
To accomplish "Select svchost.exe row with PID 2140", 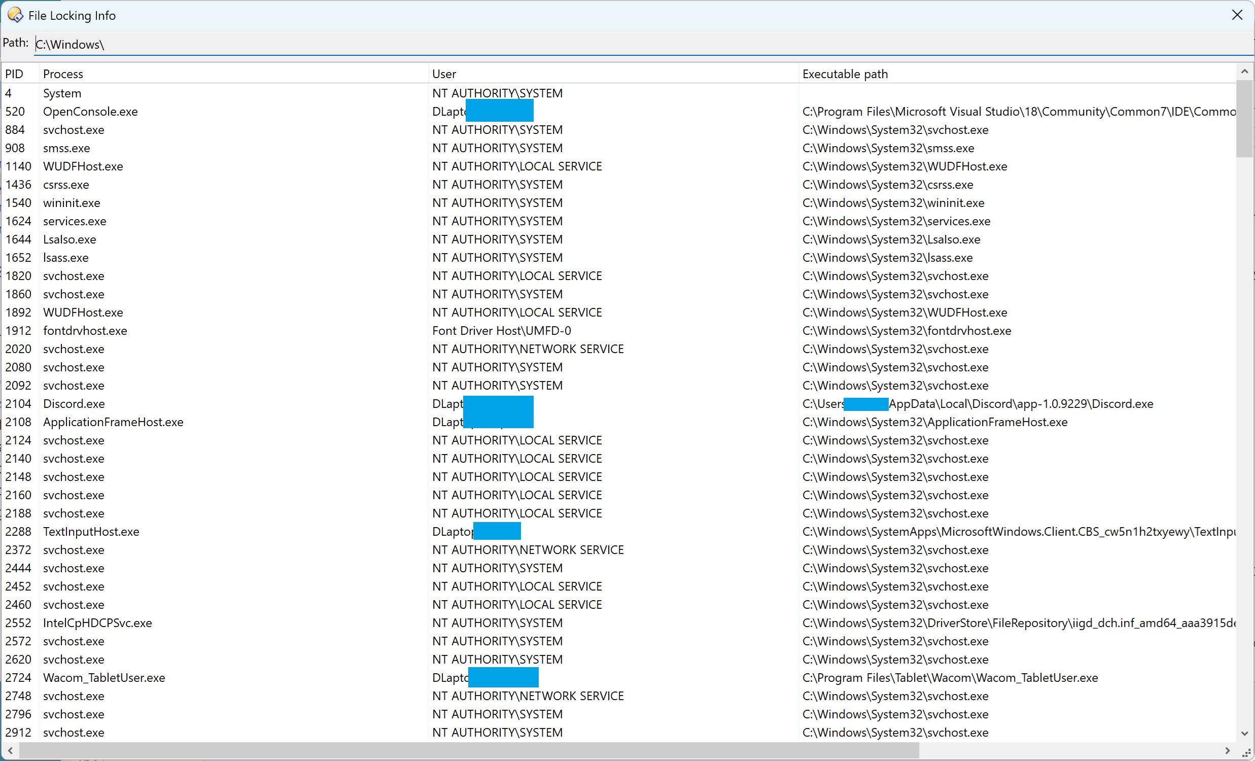I will pos(619,459).
